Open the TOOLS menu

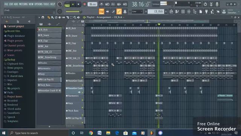tap(46, 4)
